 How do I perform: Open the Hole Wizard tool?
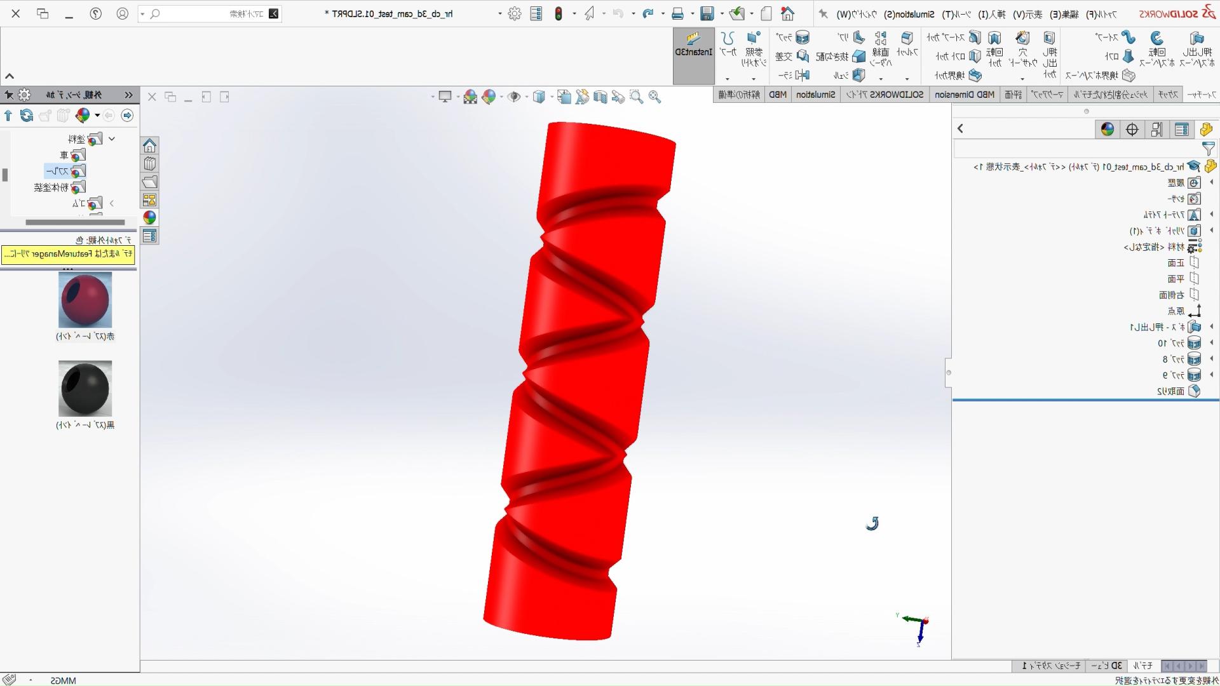coord(1022,48)
